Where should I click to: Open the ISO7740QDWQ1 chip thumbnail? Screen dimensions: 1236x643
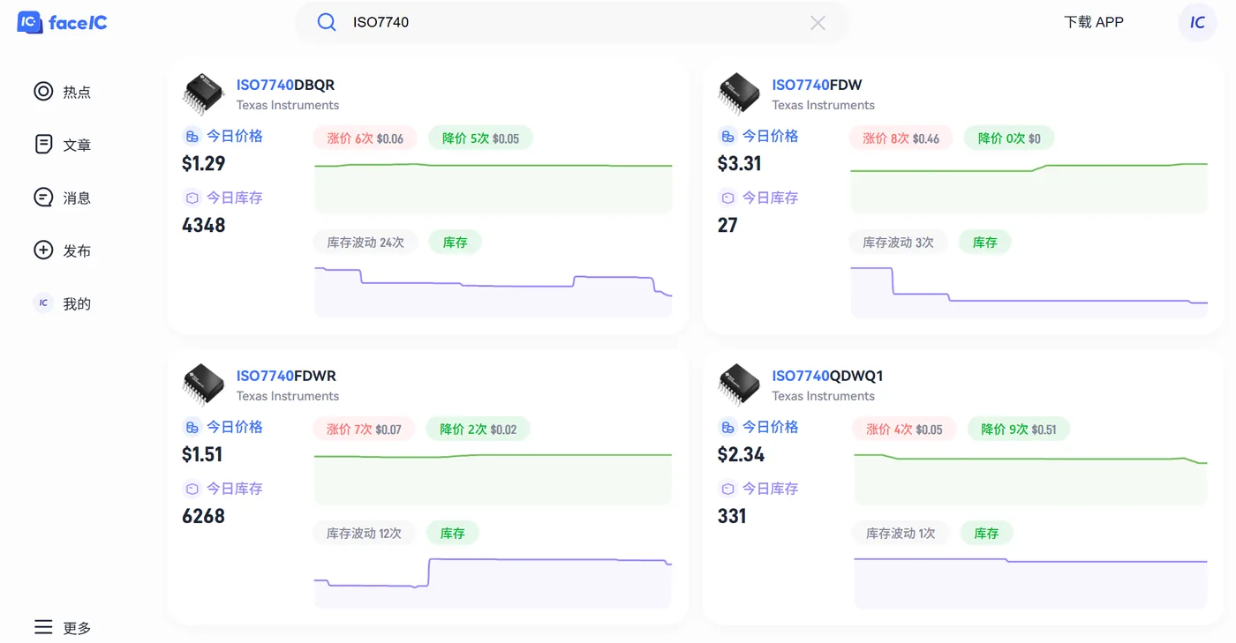[x=739, y=385]
